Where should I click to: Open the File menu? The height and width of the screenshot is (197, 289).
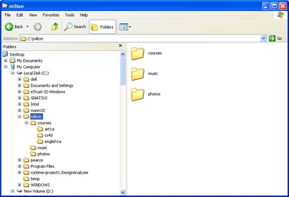point(8,15)
